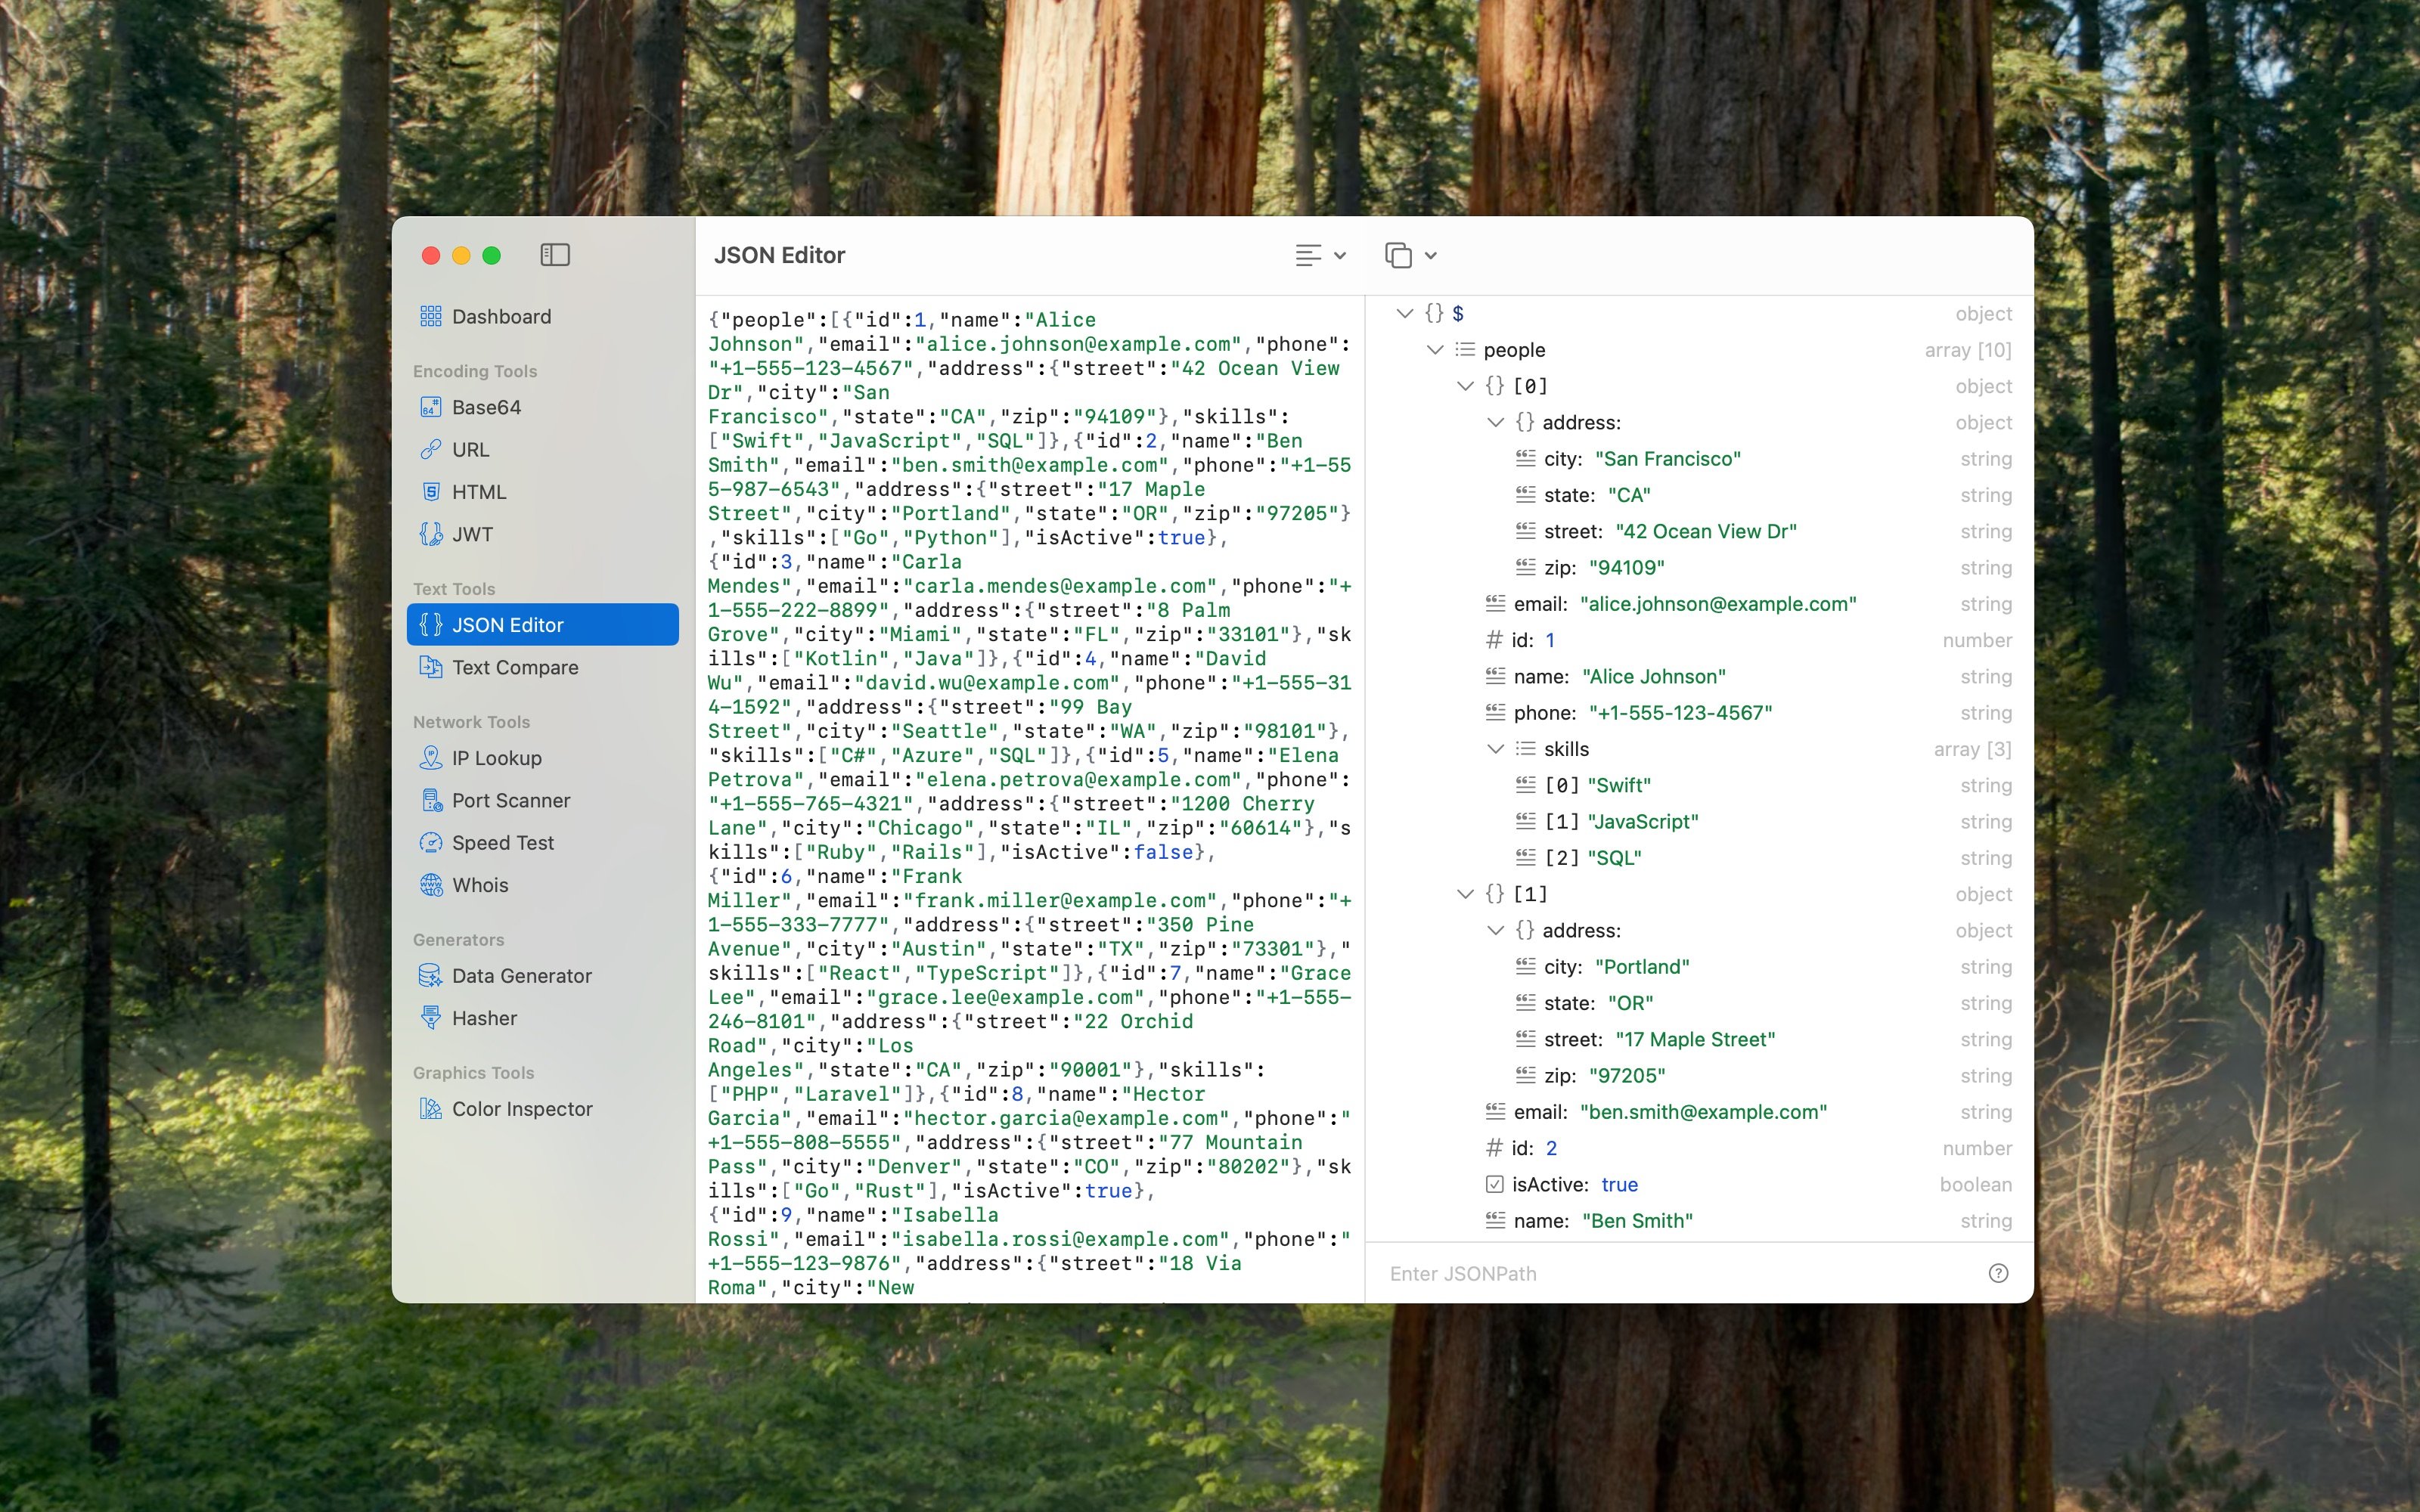Open the copy options dropdown

[1410, 255]
